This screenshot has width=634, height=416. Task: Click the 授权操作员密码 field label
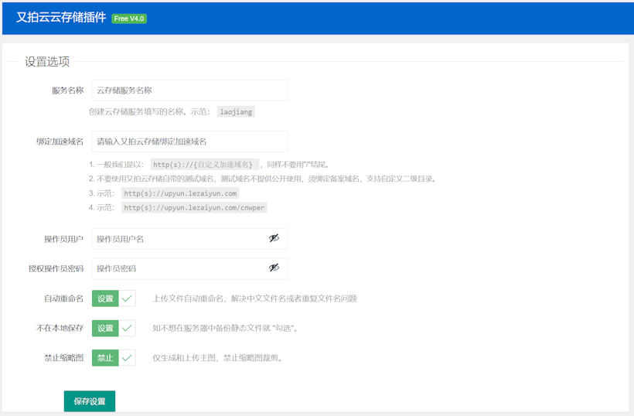pyautogui.click(x=56, y=268)
